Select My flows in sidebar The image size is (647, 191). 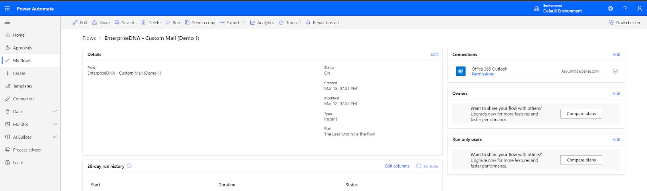(30, 60)
